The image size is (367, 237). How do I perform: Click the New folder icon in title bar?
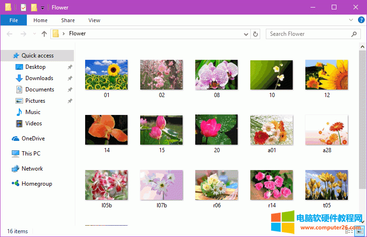click(34, 7)
